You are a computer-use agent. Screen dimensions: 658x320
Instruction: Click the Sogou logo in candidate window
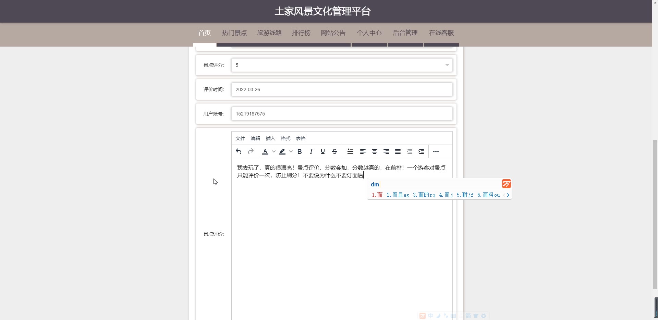click(507, 184)
